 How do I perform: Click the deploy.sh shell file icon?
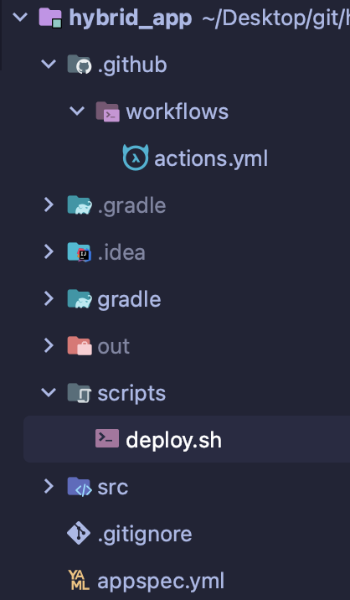[107, 439]
